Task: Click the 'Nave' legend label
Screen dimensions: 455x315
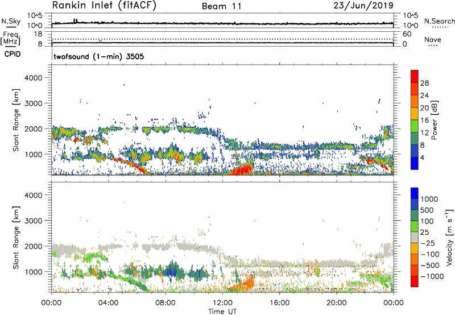Action: [x=433, y=40]
